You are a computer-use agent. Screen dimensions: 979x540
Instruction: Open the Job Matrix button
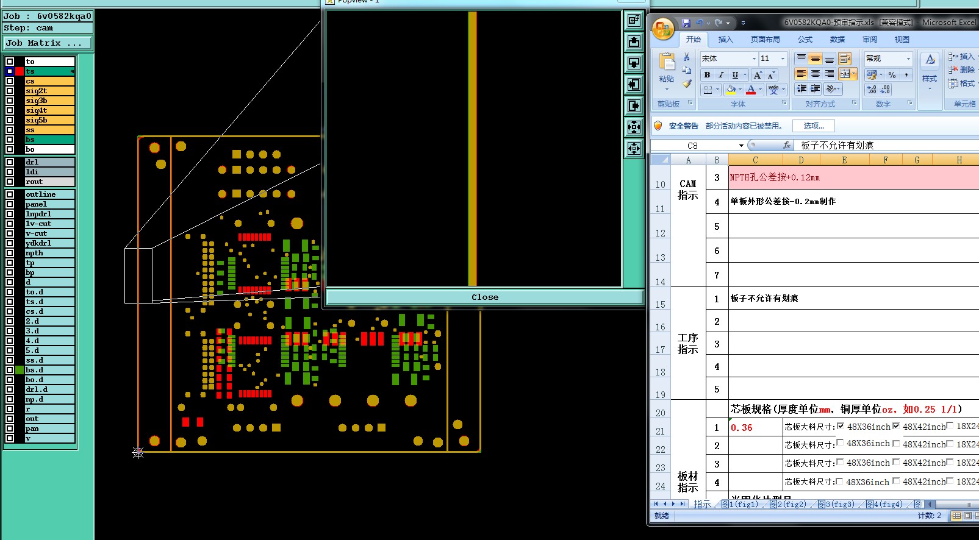point(48,43)
